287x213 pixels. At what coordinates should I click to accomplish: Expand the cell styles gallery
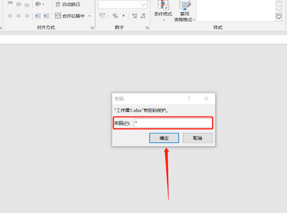click(279, 18)
